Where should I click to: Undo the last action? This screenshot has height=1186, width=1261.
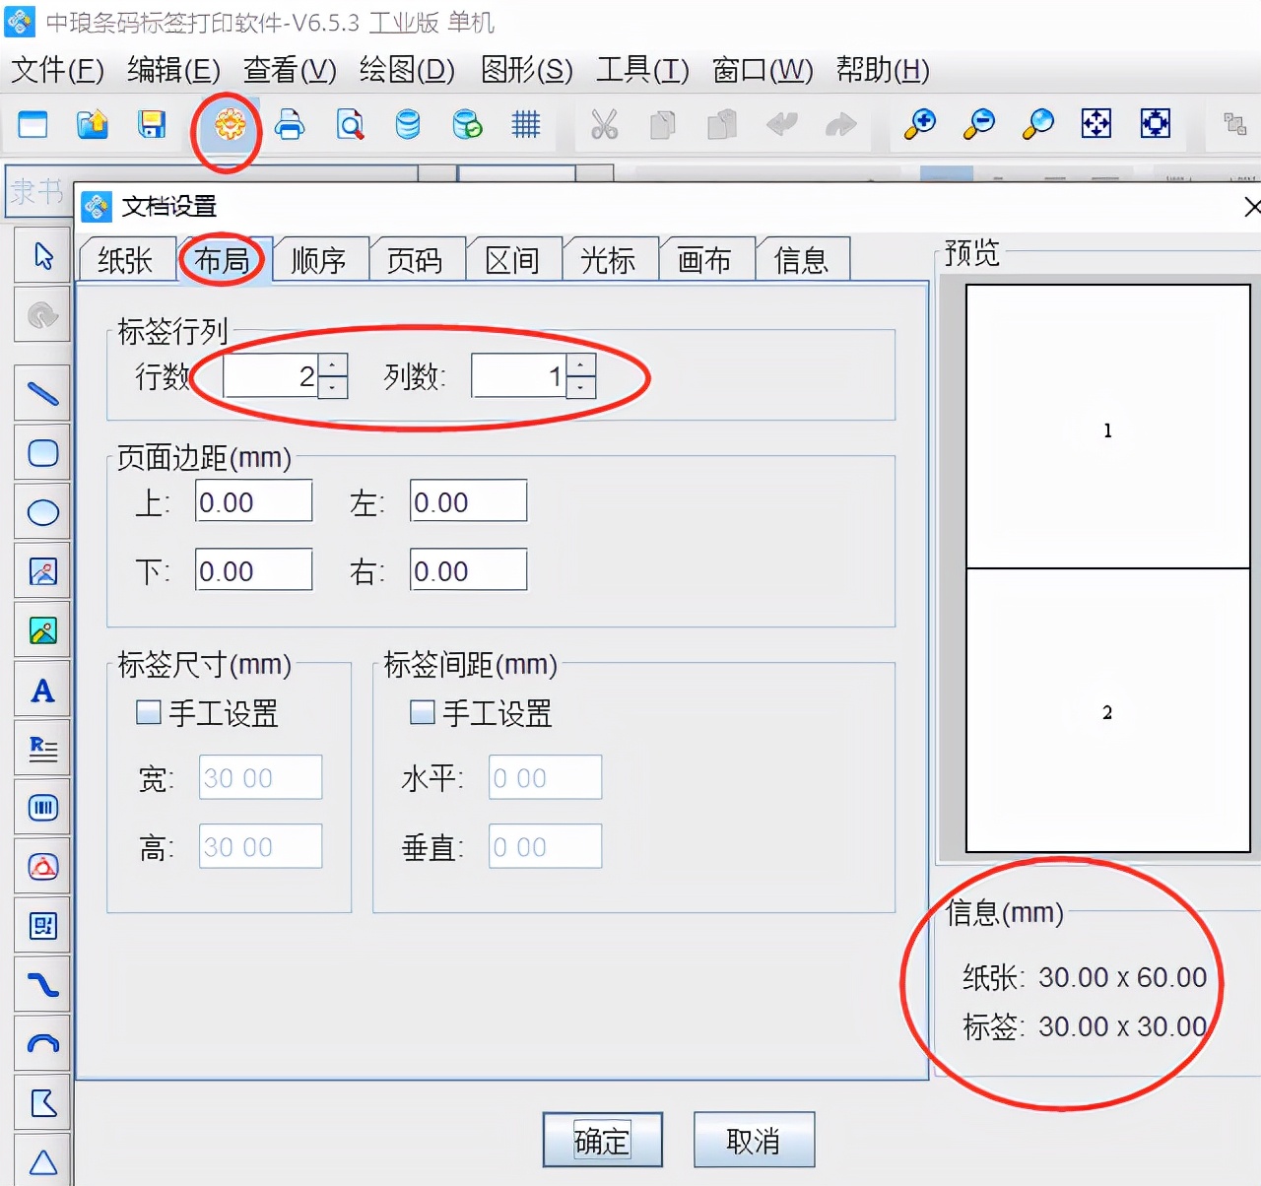(x=781, y=124)
